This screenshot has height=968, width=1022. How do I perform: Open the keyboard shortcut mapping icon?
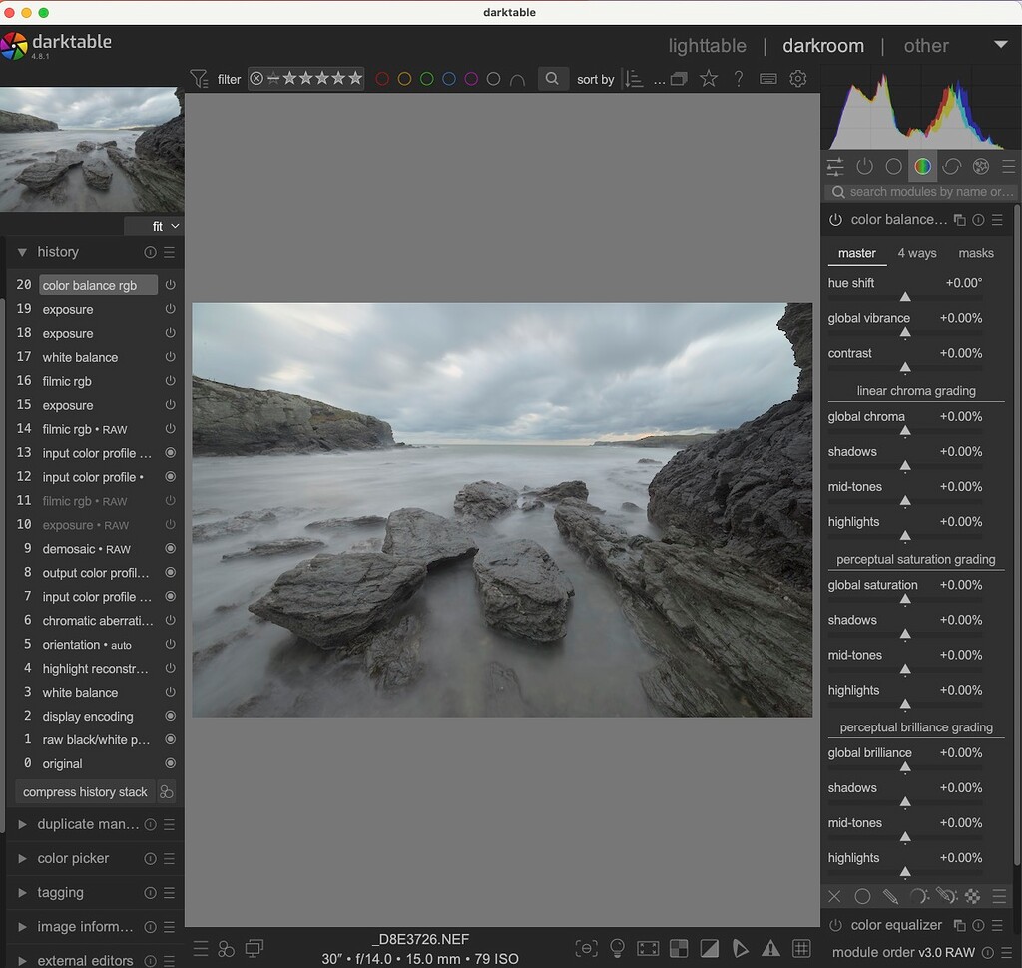[x=768, y=78]
